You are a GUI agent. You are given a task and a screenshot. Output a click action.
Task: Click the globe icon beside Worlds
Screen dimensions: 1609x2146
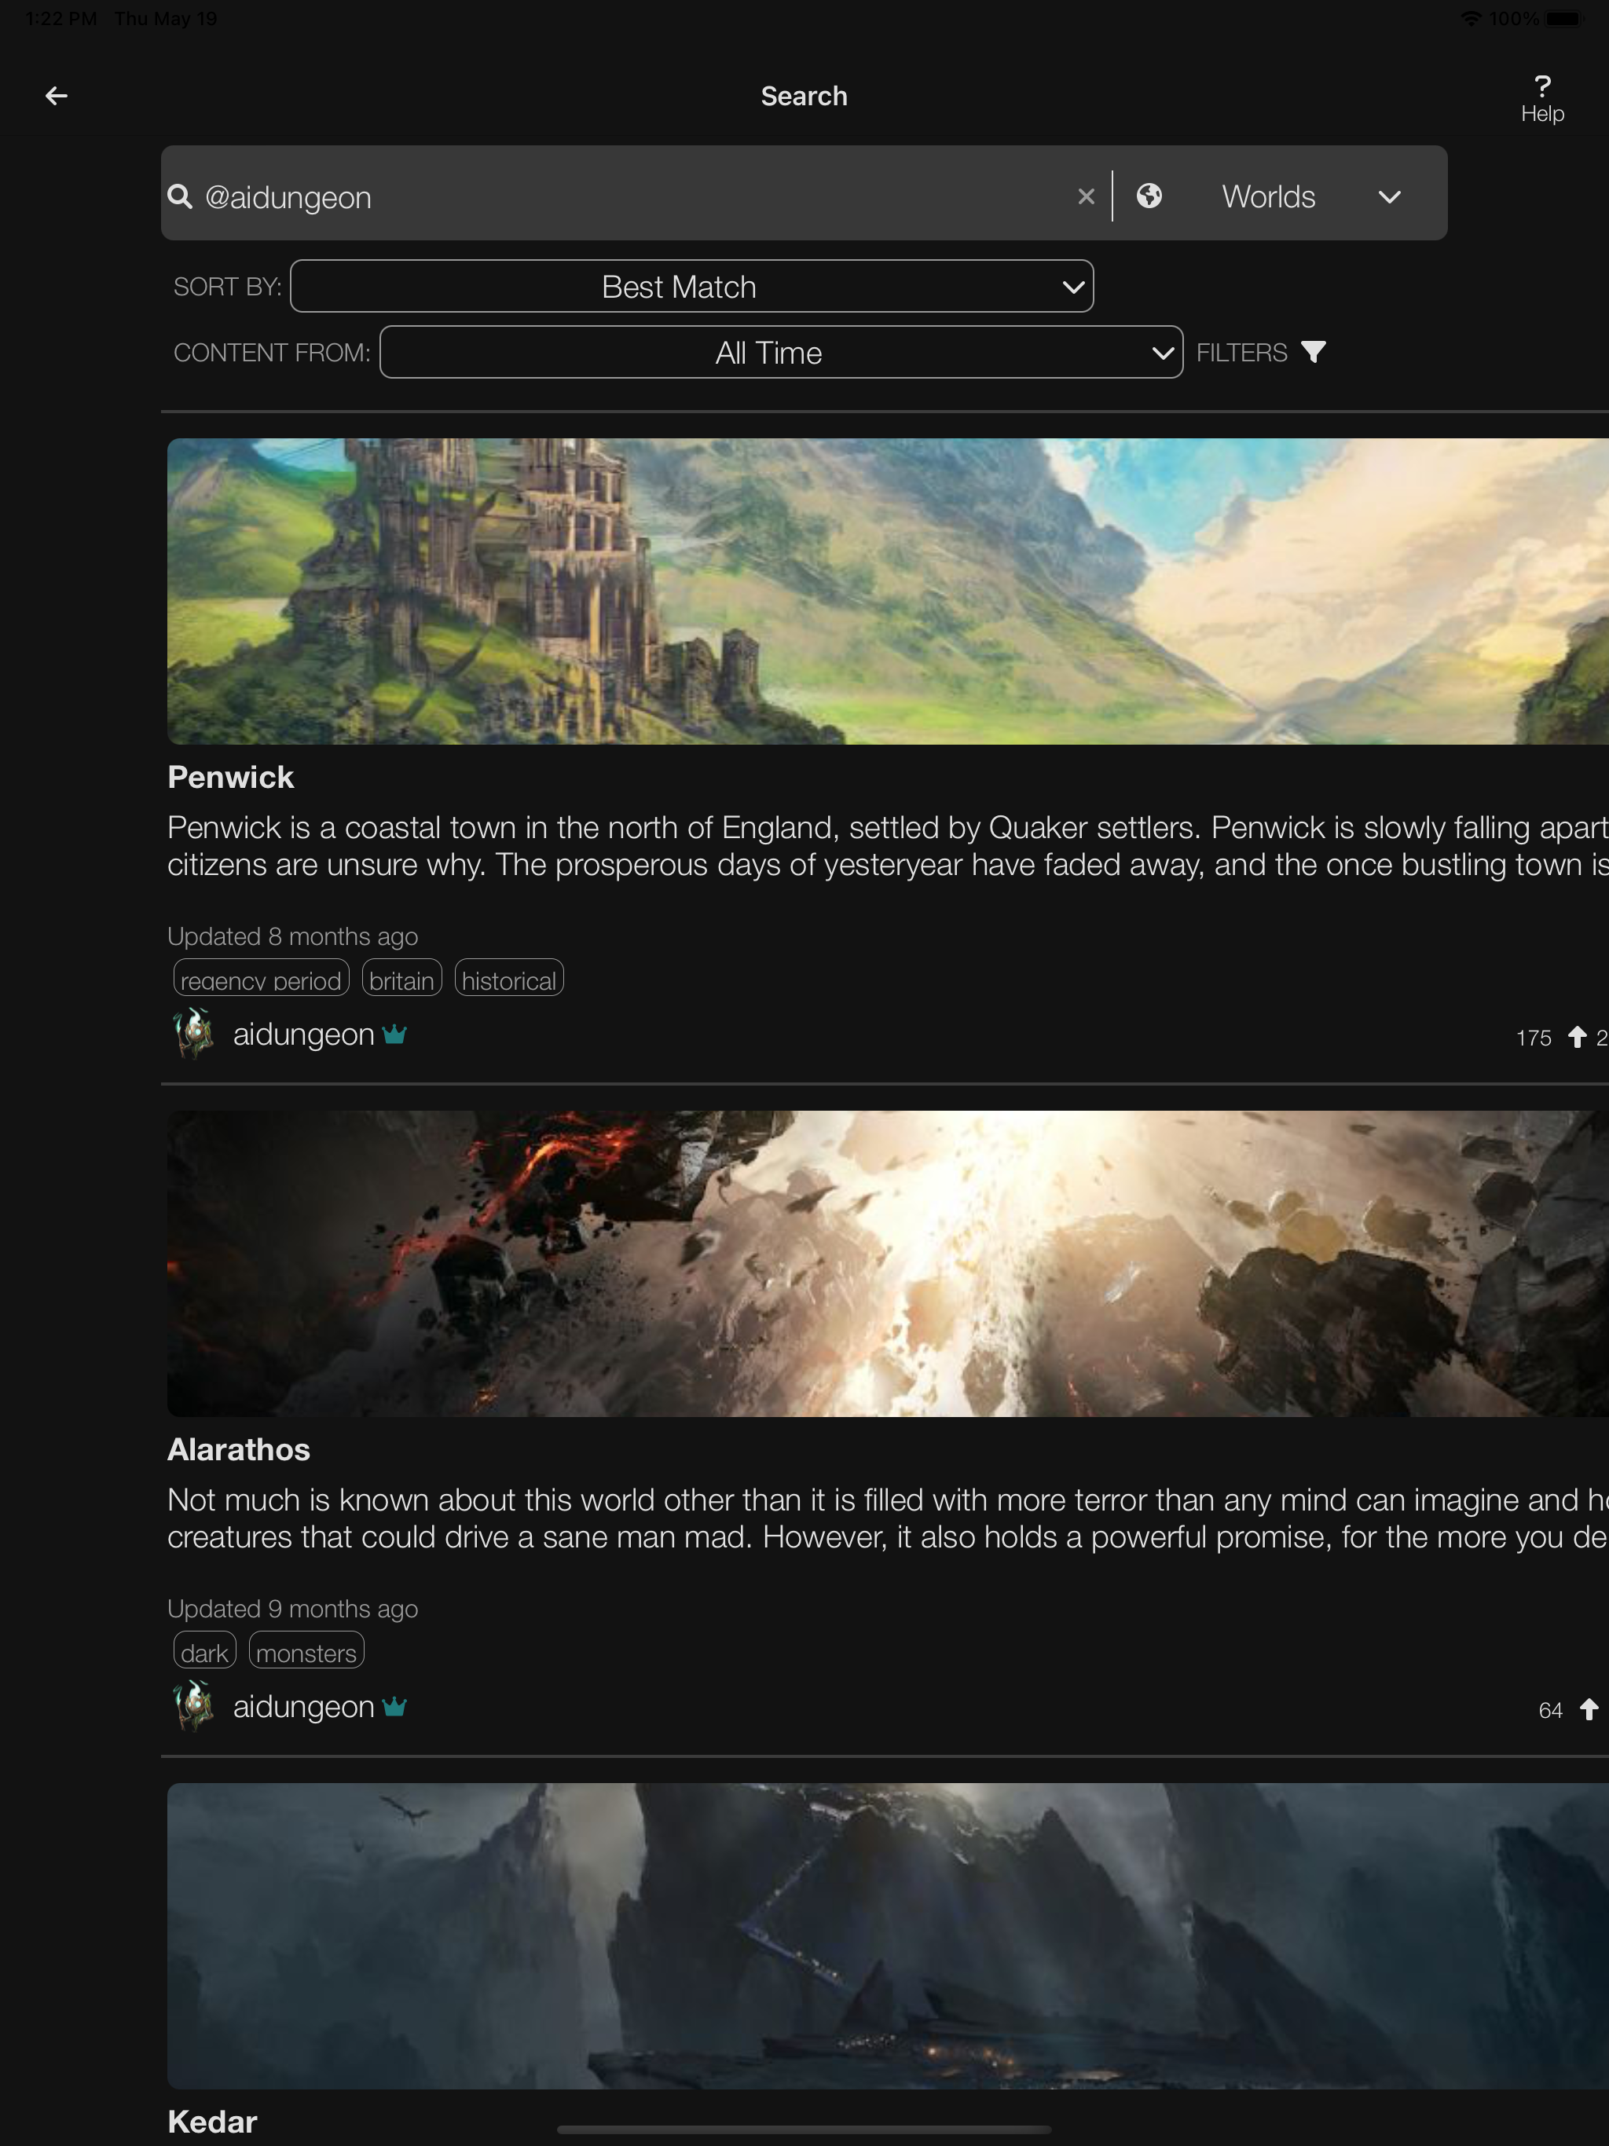(x=1149, y=196)
